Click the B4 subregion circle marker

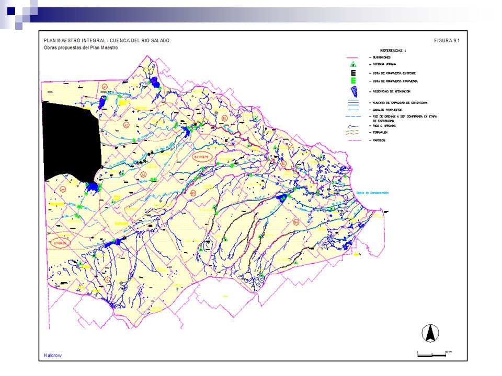[296, 222]
